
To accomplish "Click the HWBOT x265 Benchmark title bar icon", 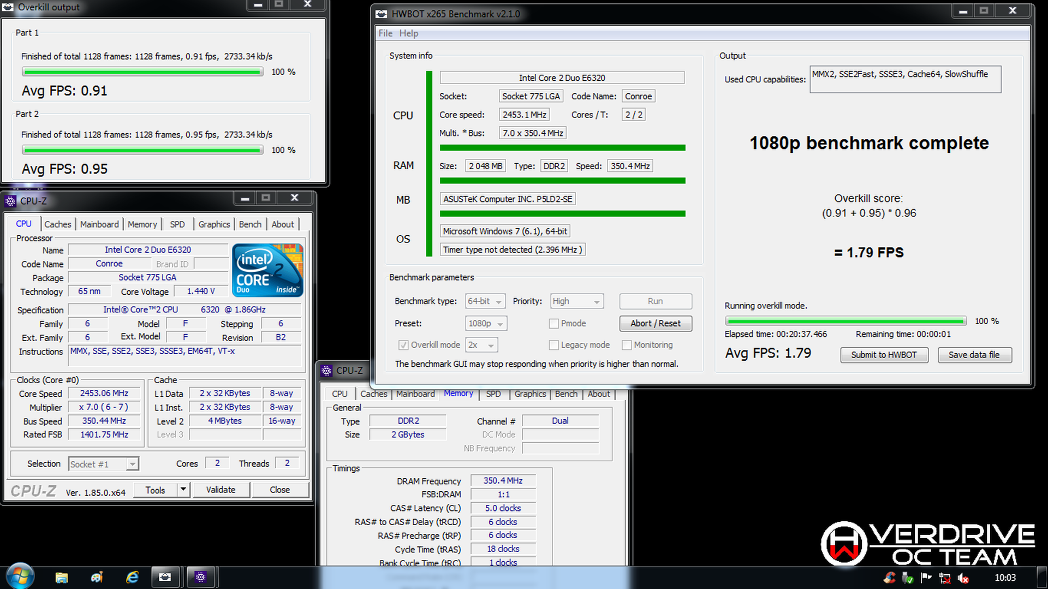I will (382, 14).
